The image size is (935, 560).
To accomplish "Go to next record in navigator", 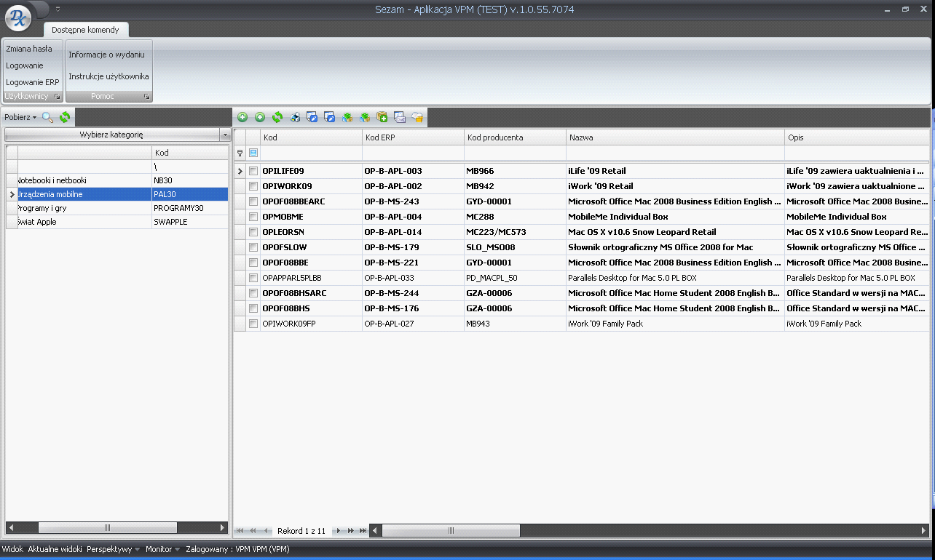I will click(x=338, y=531).
